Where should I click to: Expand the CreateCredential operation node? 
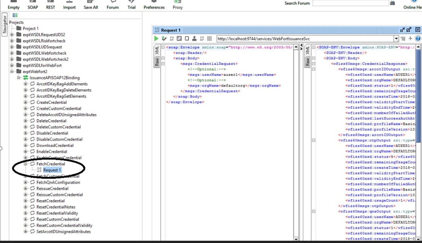(x=26, y=102)
